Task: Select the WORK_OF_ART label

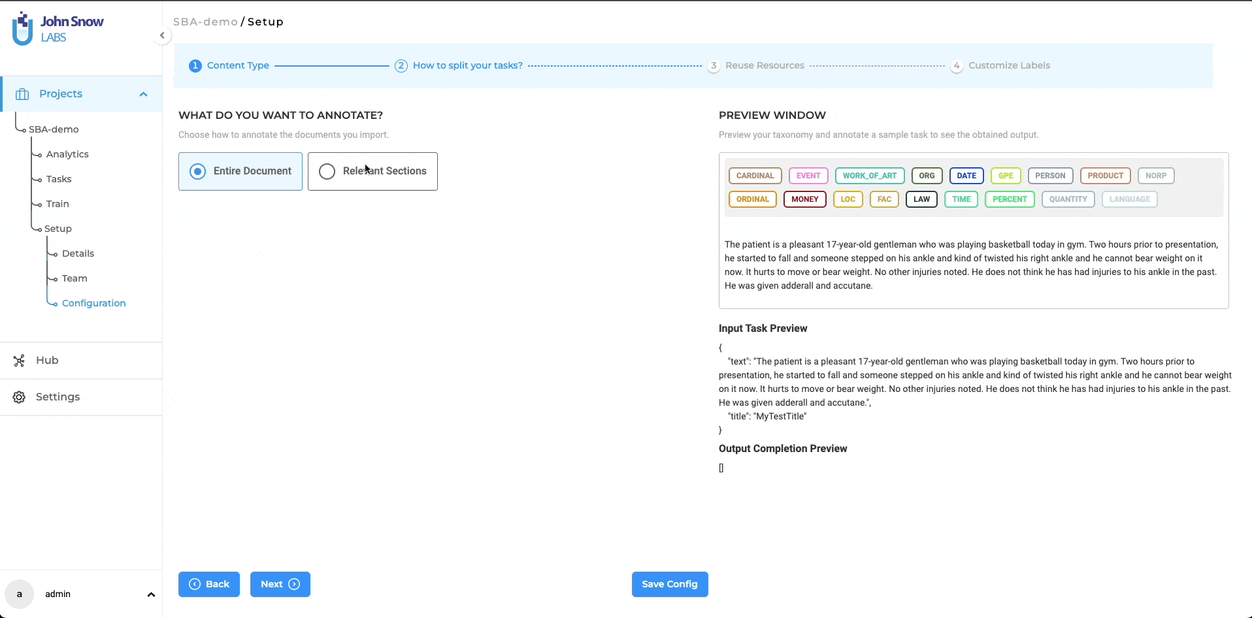Action: [x=870, y=176]
